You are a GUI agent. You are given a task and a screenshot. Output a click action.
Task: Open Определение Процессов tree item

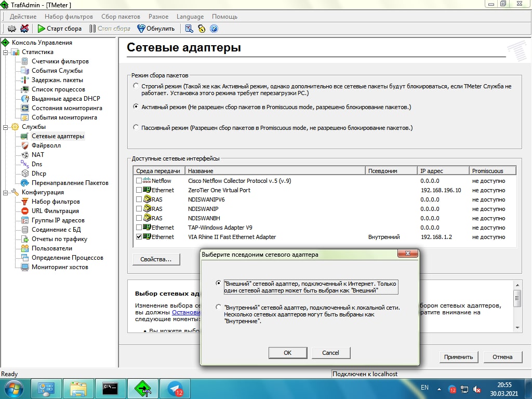pos(67,258)
